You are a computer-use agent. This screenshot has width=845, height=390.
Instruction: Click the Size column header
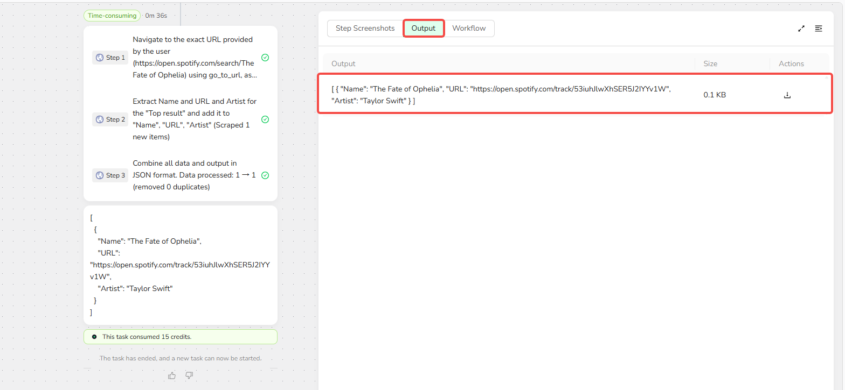[710, 63]
